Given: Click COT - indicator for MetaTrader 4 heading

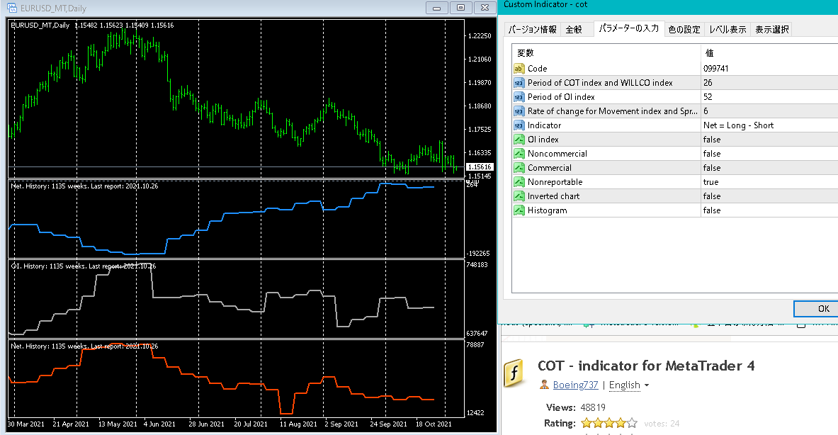Looking at the screenshot, I should point(646,366).
